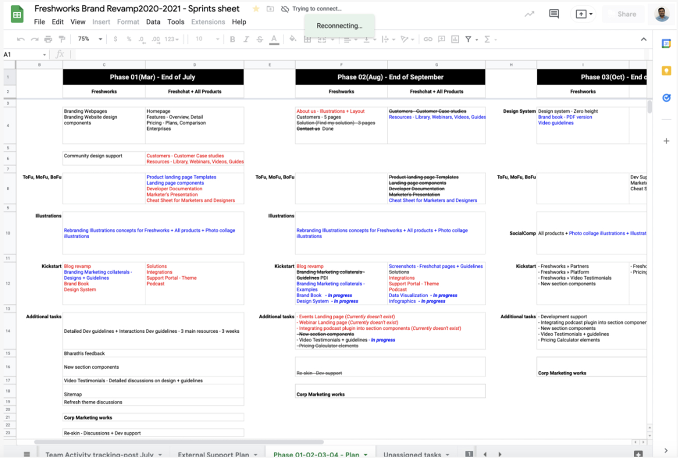The image size is (678, 458).
Task: Apply percent format using the % icon
Action: pos(129,39)
